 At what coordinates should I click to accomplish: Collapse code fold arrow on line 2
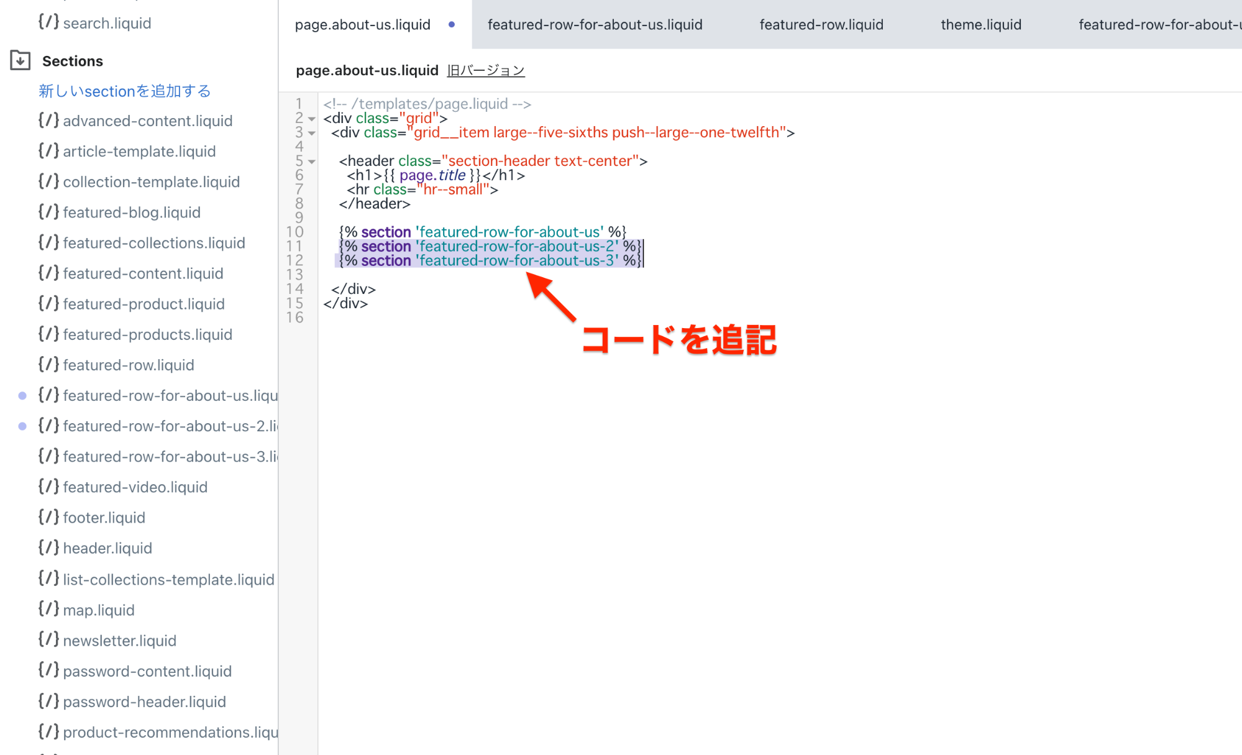point(312,119)
